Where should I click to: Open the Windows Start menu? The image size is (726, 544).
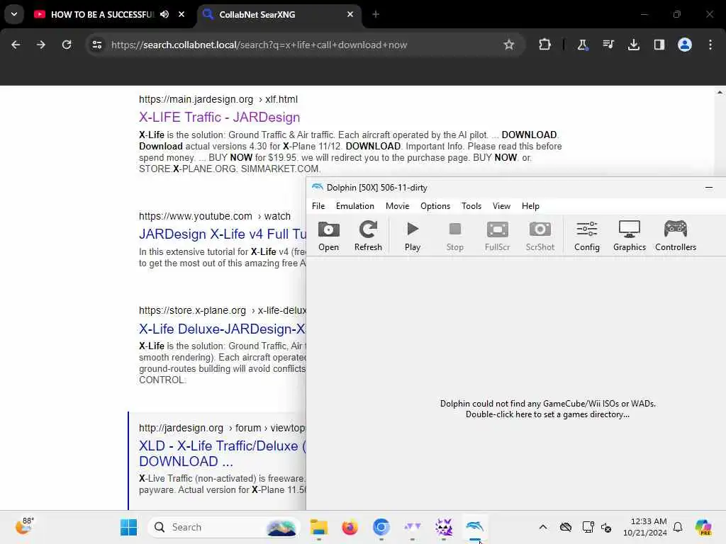128,527
